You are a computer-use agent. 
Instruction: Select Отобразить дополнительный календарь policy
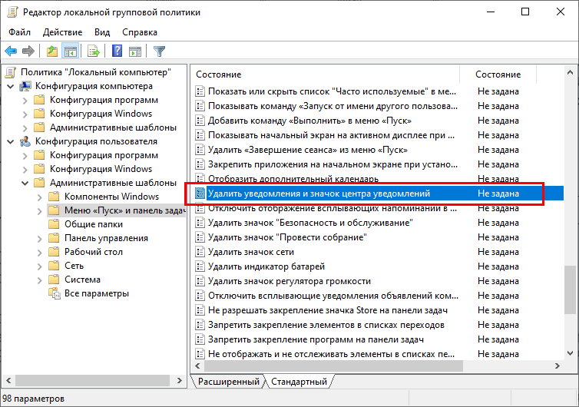click(293, 179)
